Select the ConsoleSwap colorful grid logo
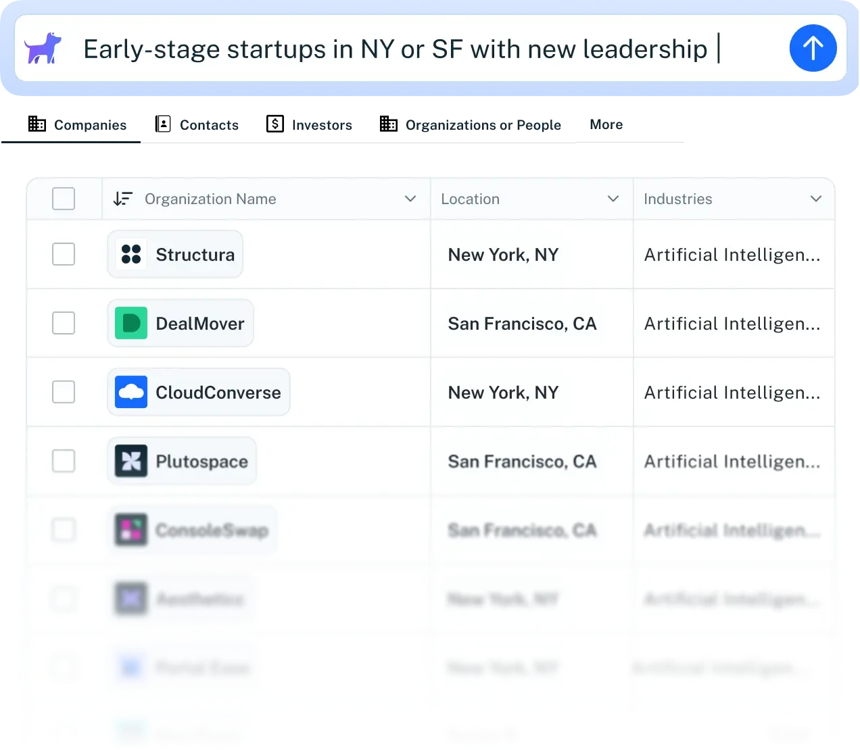This screenshot has width=860, height=750. (131, 530)
